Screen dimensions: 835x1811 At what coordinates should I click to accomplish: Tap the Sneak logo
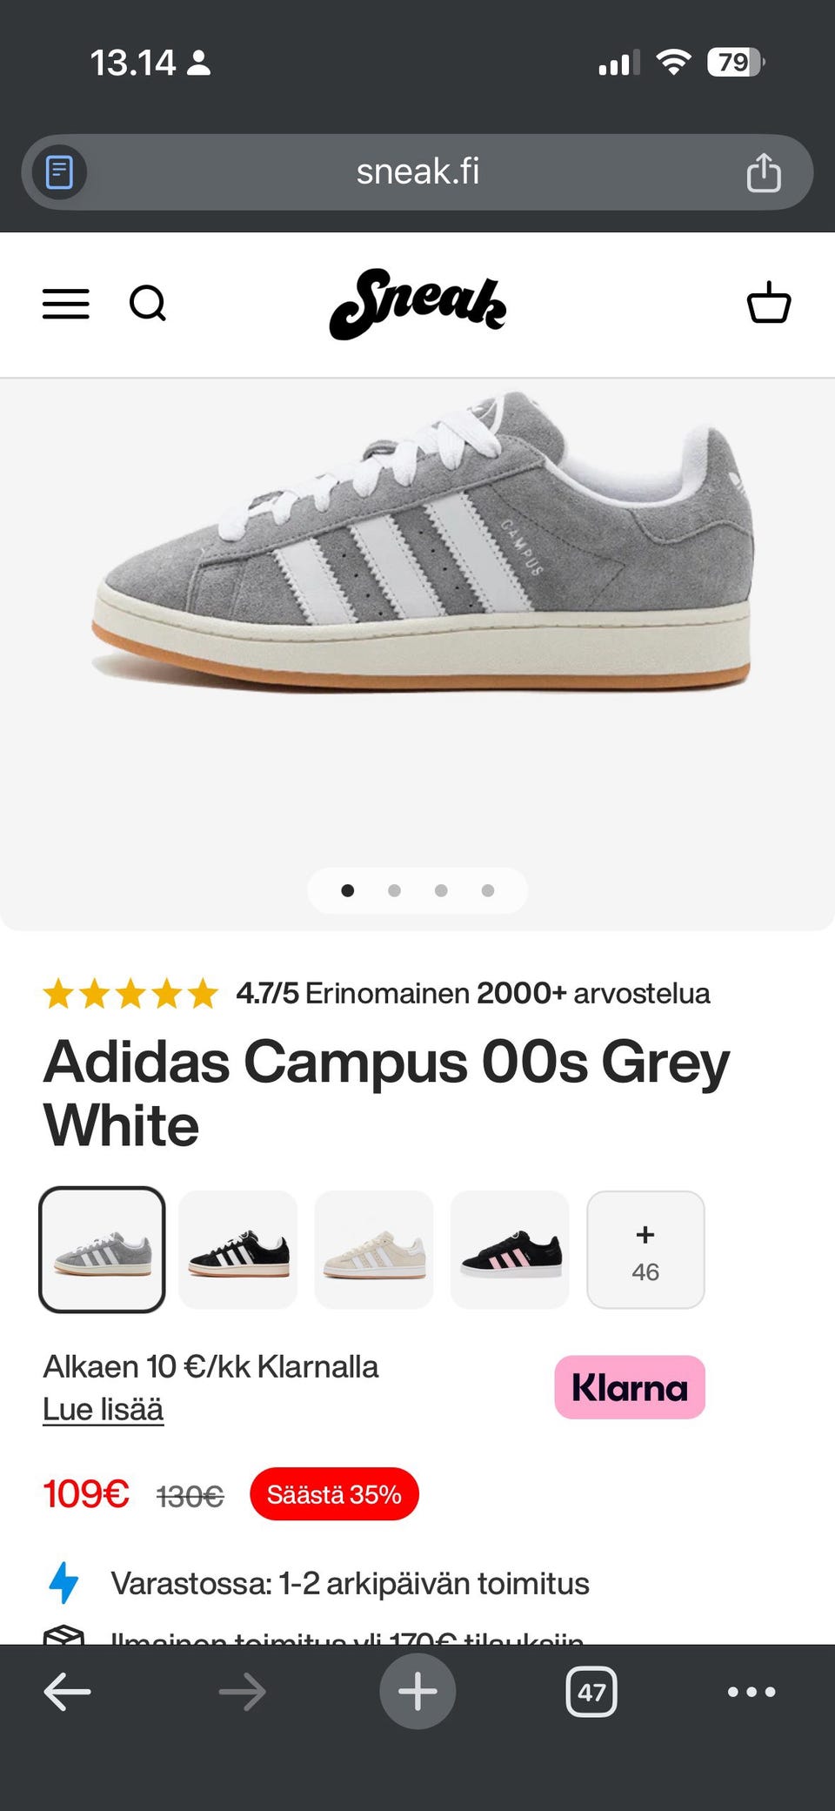click(417, 304)
